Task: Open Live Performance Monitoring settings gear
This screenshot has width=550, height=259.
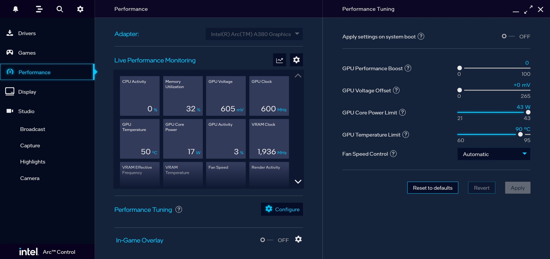Action: [x=296, y=60]
